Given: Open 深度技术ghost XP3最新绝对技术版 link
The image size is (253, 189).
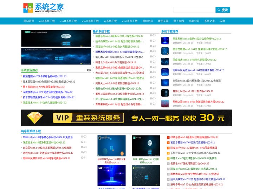Looking at the screenshot, I should (194, 169).
